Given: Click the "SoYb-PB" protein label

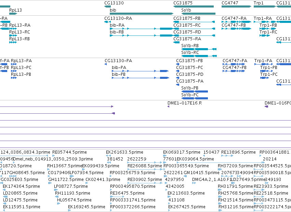Looking at the screenshot, I should tap(190, 88).
